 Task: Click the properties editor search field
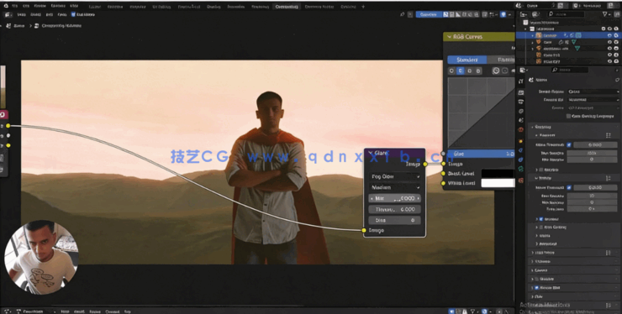click(570, 70)
